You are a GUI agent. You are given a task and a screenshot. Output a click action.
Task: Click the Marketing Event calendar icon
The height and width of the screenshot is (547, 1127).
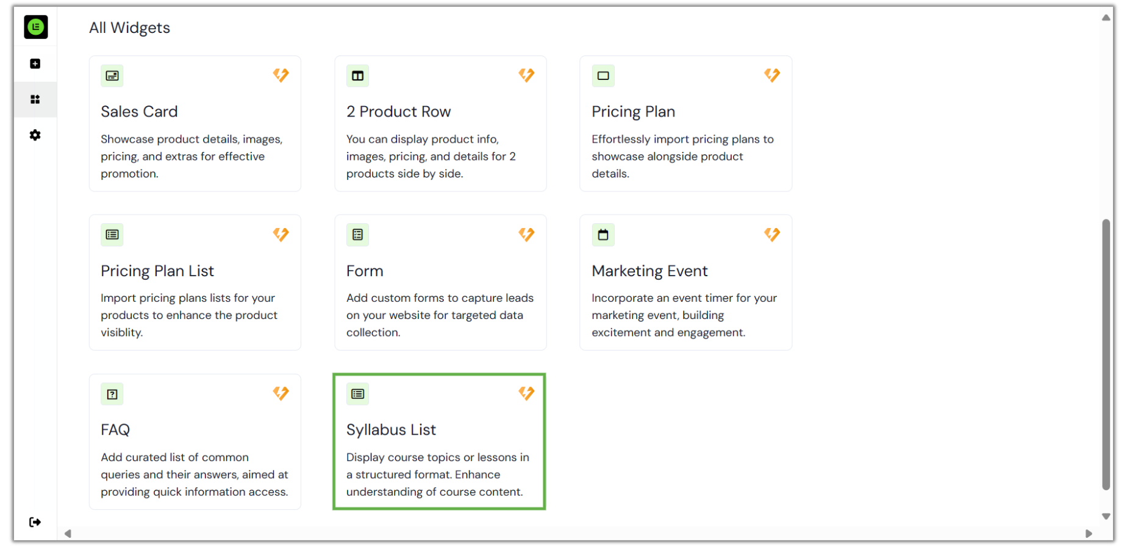pyautogui.click(x=603, y=235)
